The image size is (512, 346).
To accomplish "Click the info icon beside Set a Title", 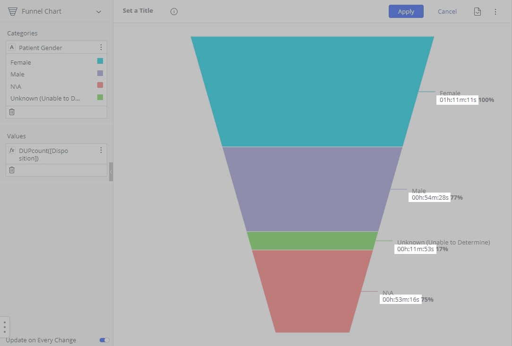I will 174,11.
